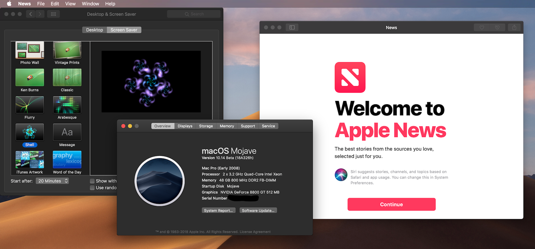Click the Siri icon beside the suggestions text
Screen dimensions: 535x249
[341, 174]
